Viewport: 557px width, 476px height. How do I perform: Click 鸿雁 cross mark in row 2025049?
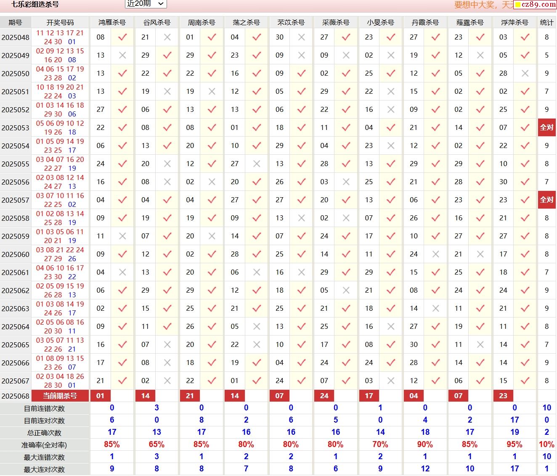coord(122,55)
